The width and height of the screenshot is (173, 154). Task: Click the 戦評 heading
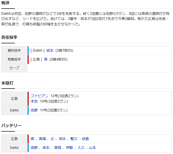coord(5,3)
